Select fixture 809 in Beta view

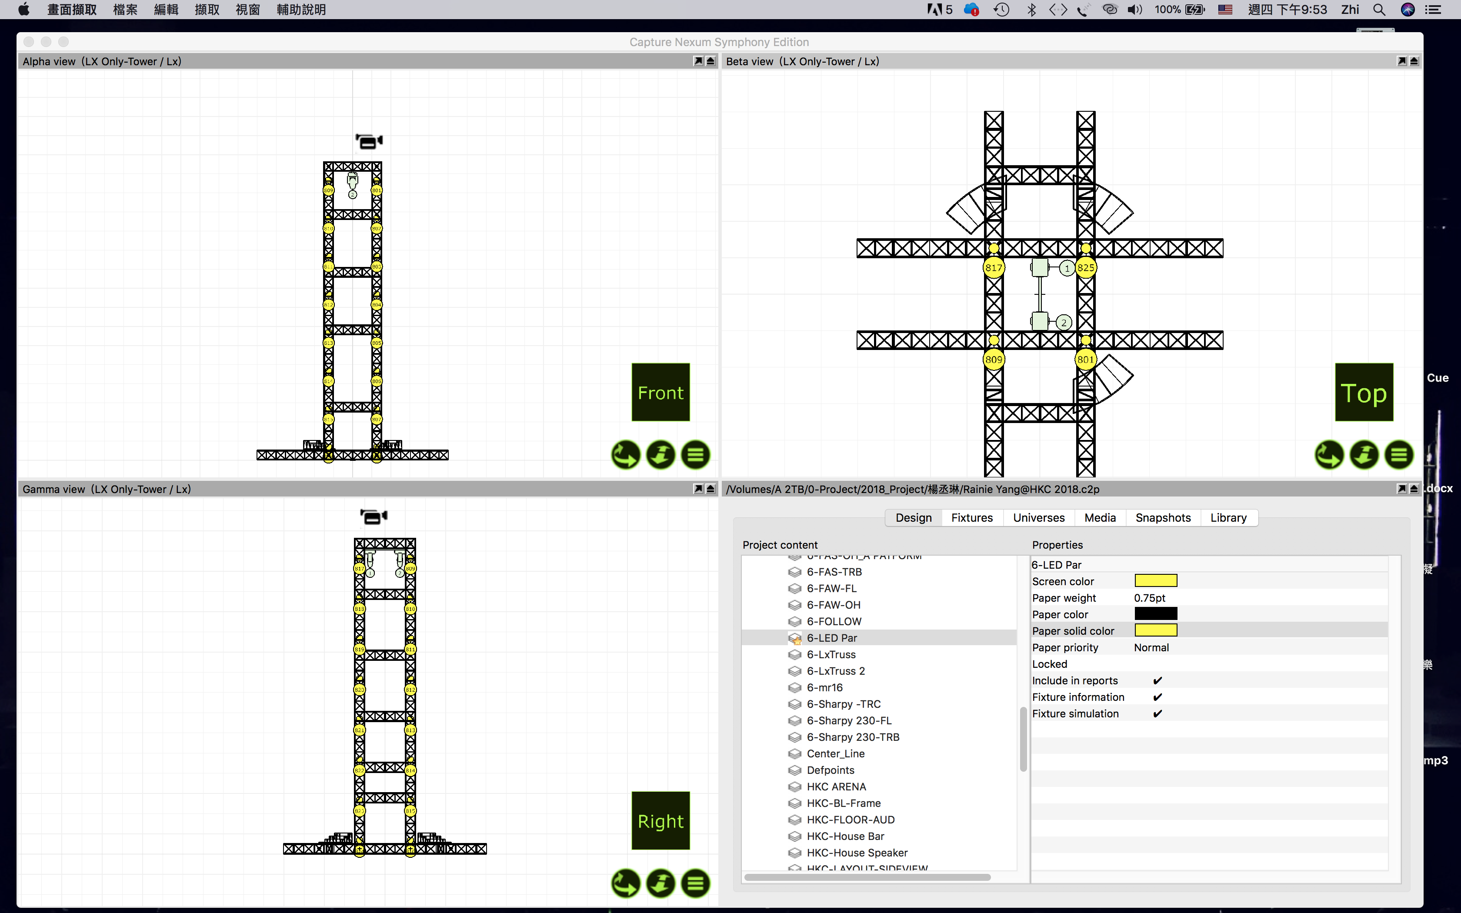[x=994, y=359]
